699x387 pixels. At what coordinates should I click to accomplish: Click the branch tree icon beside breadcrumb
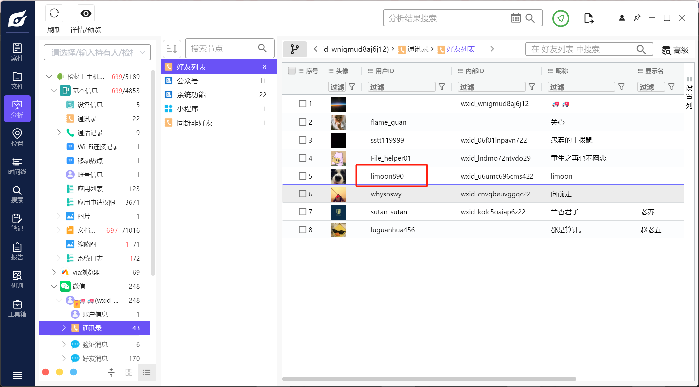pyautogui.click(x=295, y=49)
